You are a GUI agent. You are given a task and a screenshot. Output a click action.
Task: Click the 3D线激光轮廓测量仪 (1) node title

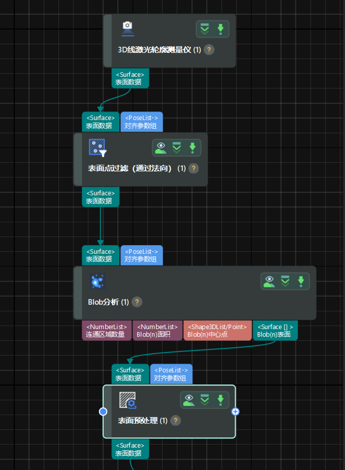[160, 50]
